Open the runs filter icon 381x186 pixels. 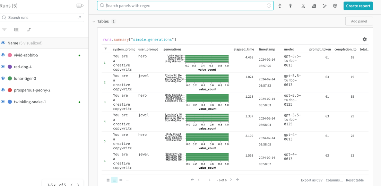pos(5,29)
